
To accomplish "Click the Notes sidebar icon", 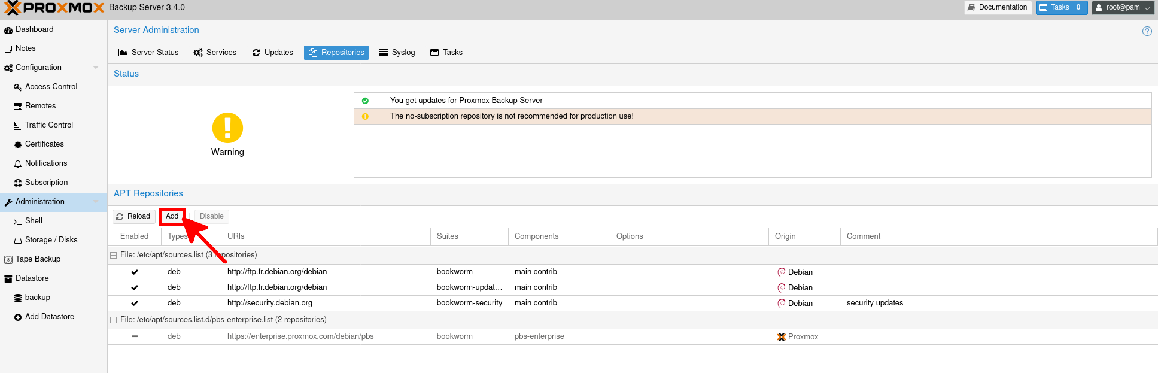I will (x=8, y=48).
